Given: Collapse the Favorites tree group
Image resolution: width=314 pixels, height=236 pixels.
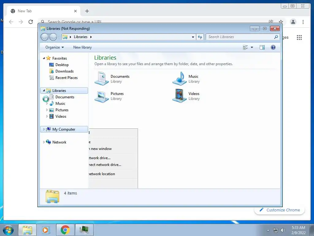Looking at the screenshot, I should pos(44,58).
